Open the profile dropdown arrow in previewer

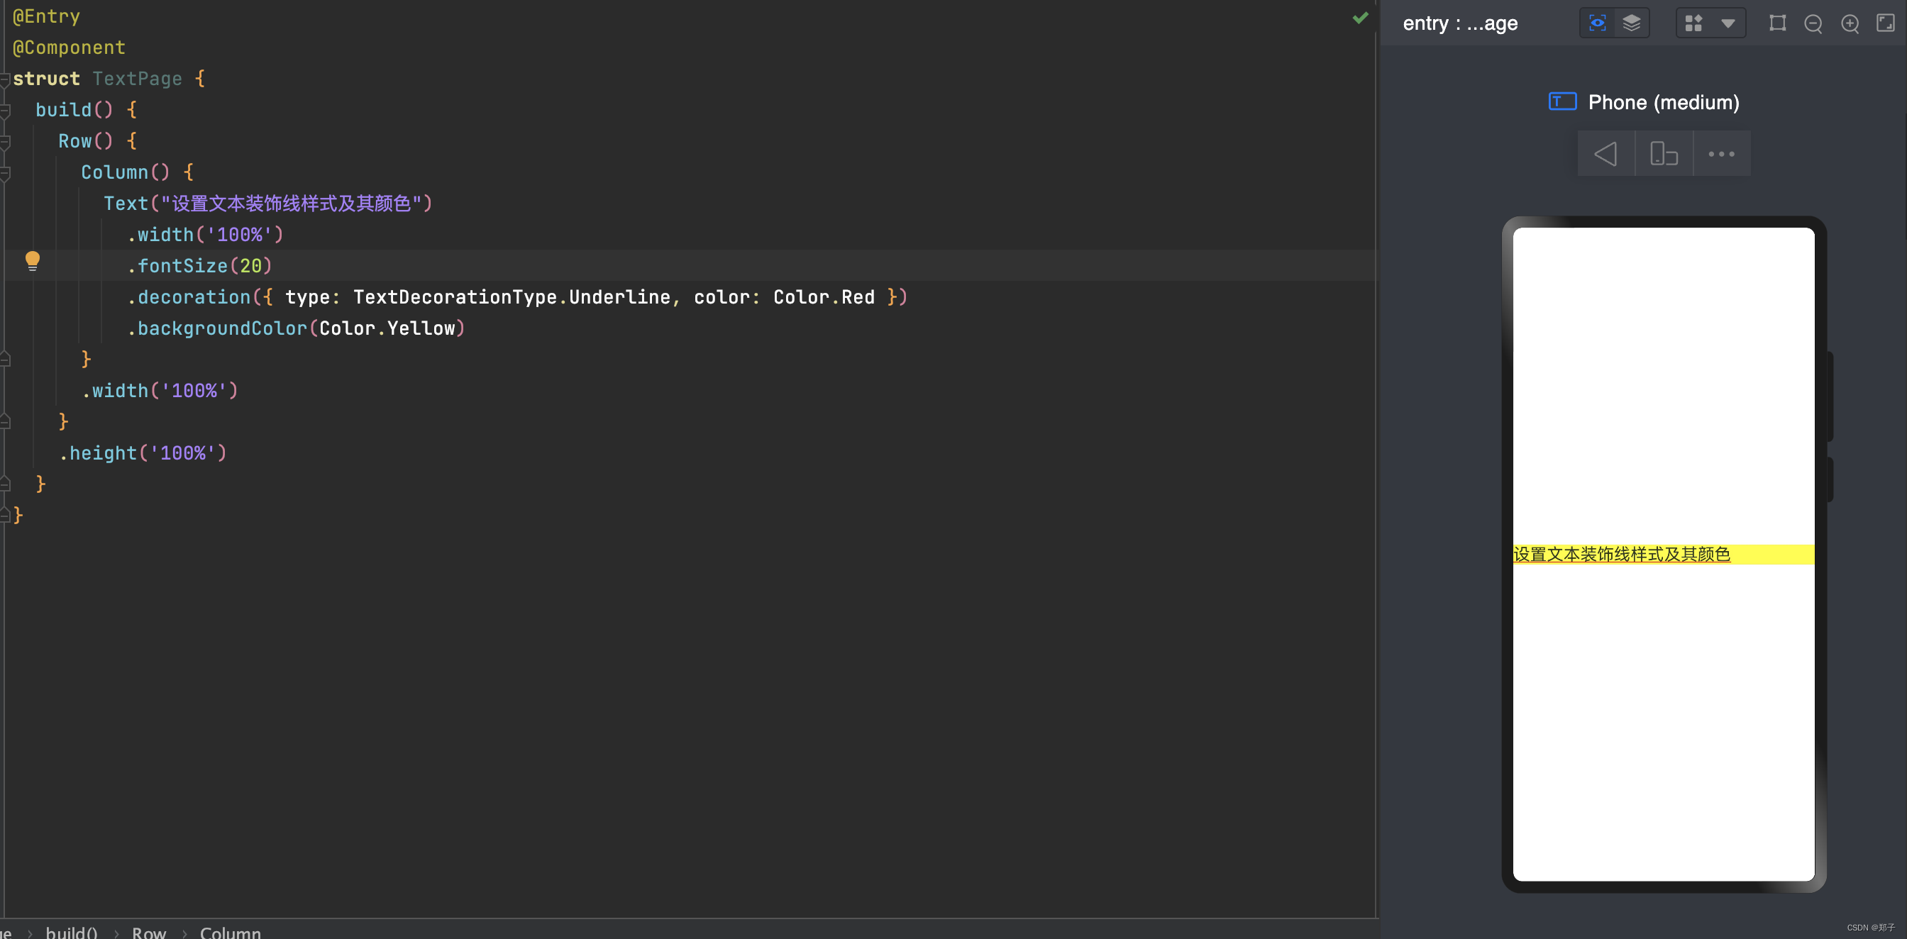pyautogui.click(x=1728, y=23)
